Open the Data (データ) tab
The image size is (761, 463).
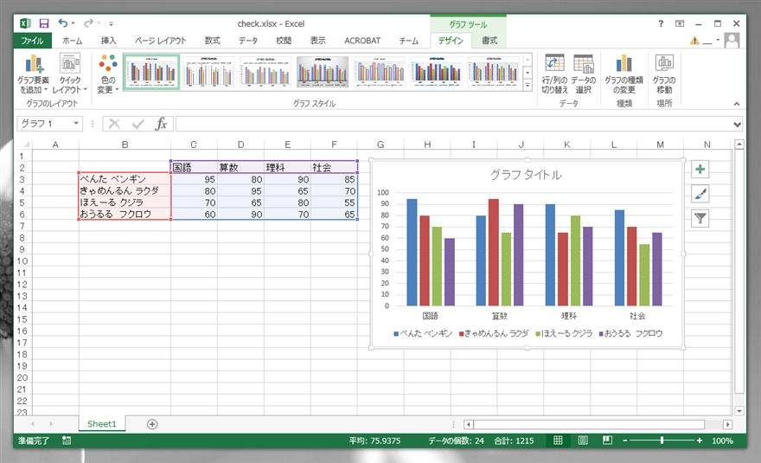pyautogui.click(x=248, y=41)
